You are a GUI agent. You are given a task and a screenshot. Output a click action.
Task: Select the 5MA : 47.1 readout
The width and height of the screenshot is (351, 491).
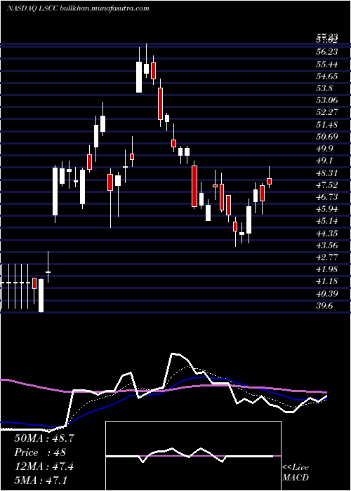(41, 480)
